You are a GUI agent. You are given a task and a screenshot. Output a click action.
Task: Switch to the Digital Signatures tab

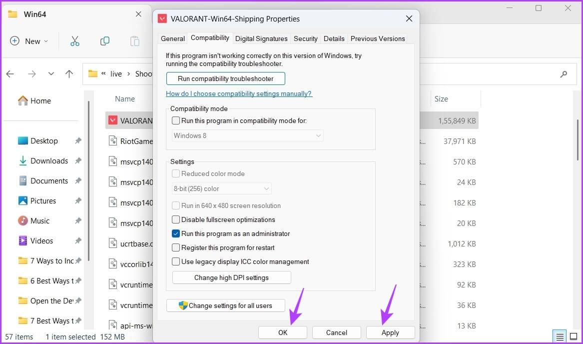(261, 38)
